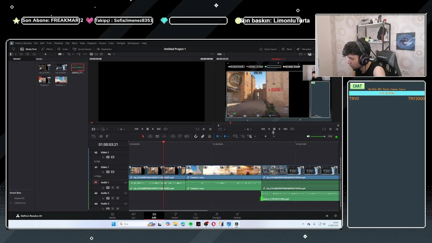Switch to the Fusion page tab
432x243 pixels.
click(175, 216)
